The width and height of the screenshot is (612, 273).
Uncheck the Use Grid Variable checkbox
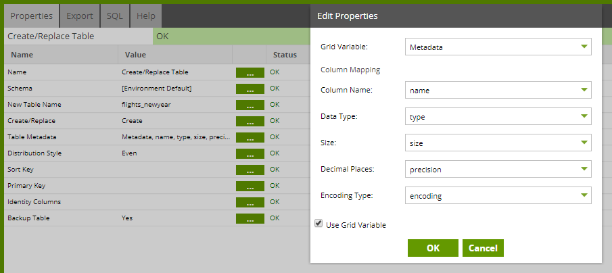pyautogui.click(x=319, y=224)
